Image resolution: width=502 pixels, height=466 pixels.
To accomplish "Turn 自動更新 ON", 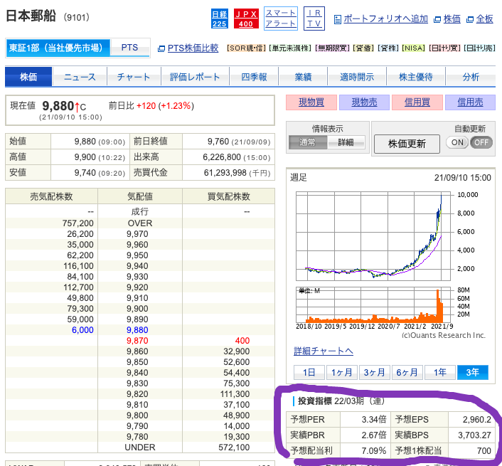I will tap(457, 142).
